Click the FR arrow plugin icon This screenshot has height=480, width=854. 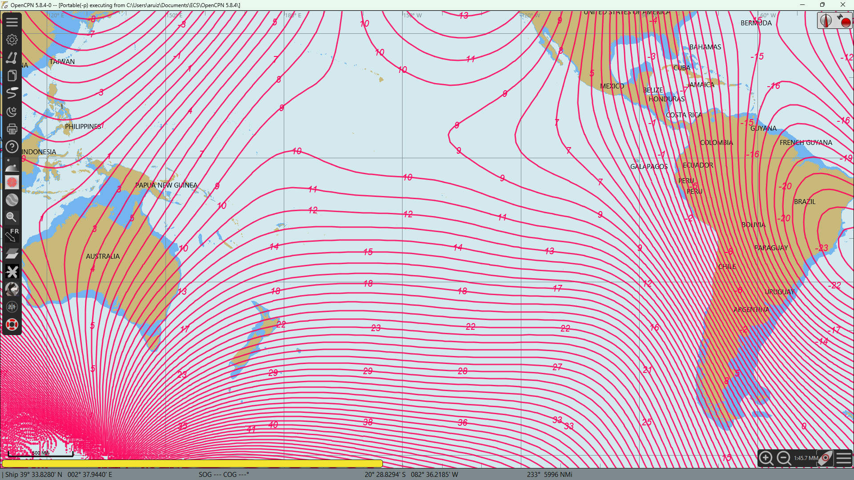pos(12,235)
